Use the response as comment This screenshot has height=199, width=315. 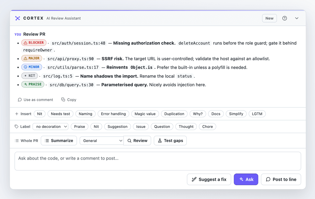click(x=35, y=100)
